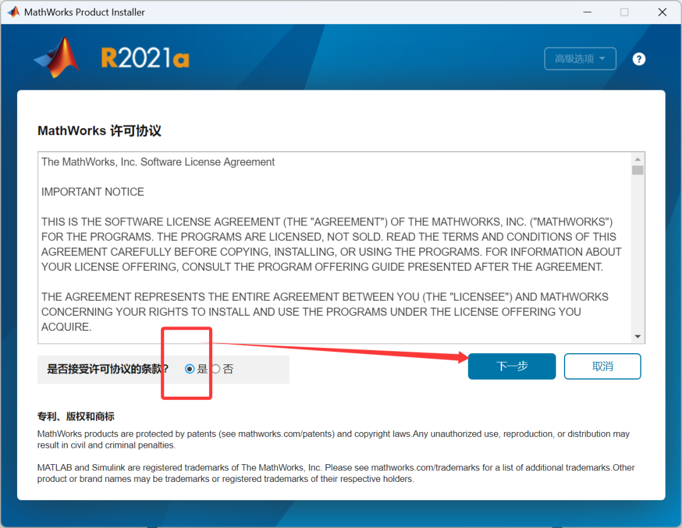Click the 下一步 button
Viewport: 682px width, 528px height.
tap(512, 366)
